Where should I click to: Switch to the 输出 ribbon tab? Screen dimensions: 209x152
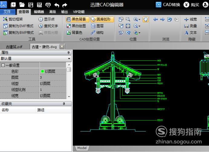pos(64,12)
